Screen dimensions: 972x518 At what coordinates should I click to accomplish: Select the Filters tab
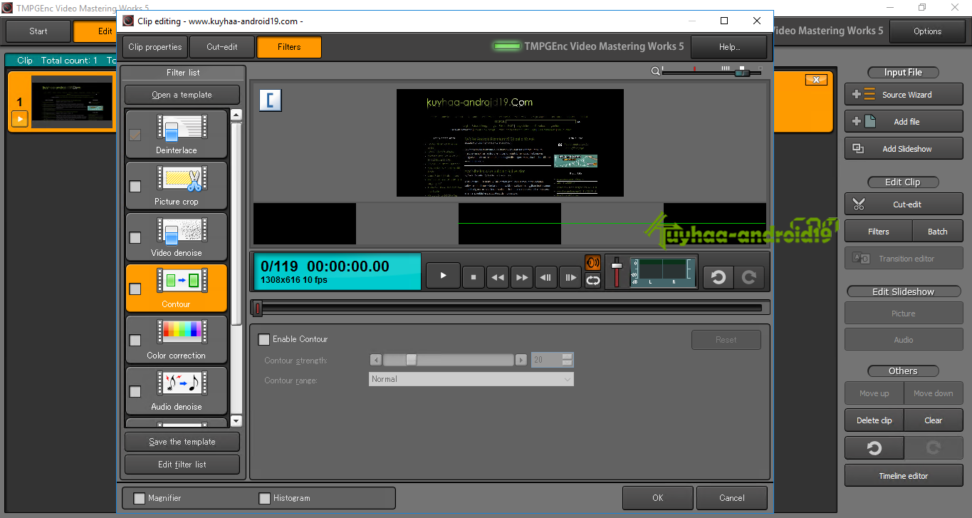289,47
